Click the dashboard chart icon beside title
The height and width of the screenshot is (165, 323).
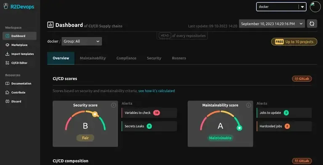[x=50, y=25]
